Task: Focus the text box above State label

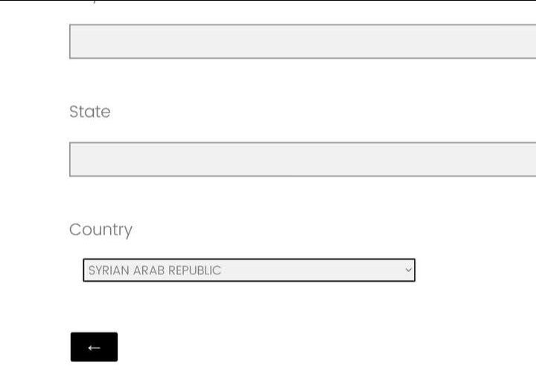Action: [x=302, y=41]
